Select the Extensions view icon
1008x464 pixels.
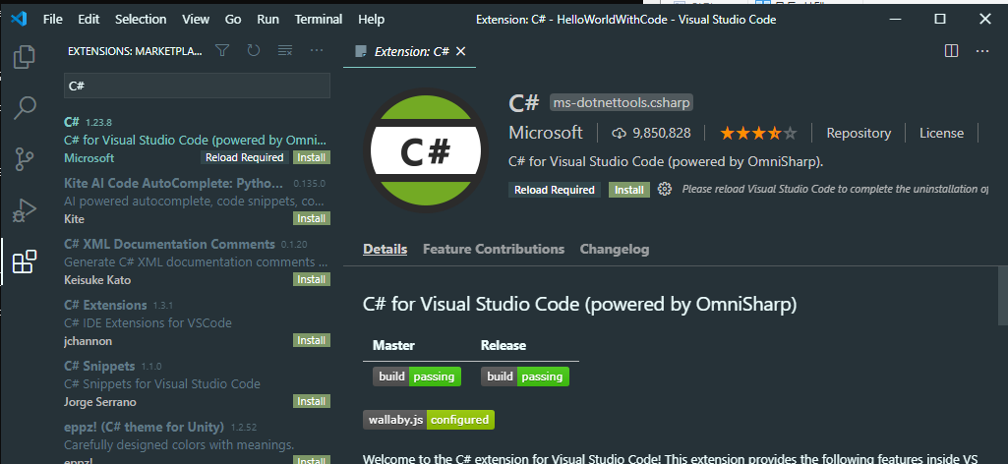point(25,261)
